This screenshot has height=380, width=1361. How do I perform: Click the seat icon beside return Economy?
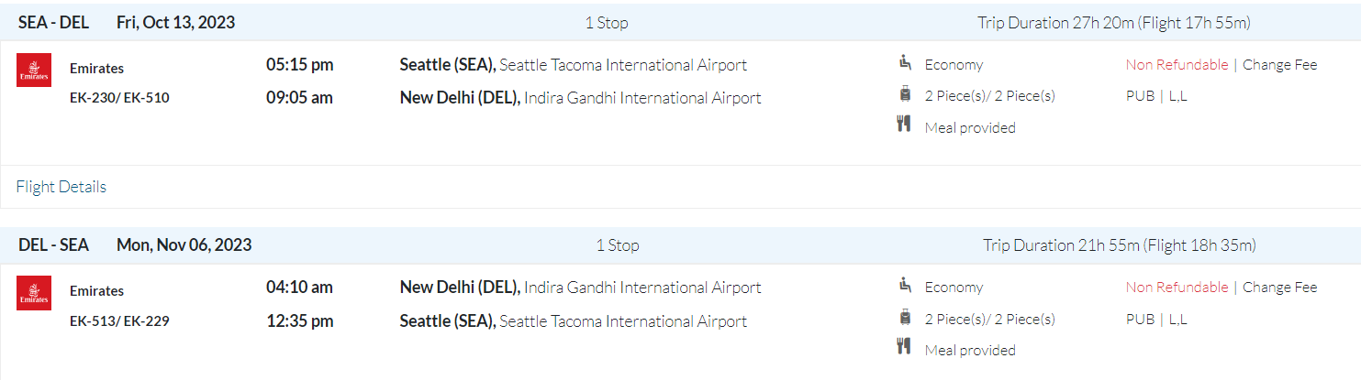click(904, 286)
